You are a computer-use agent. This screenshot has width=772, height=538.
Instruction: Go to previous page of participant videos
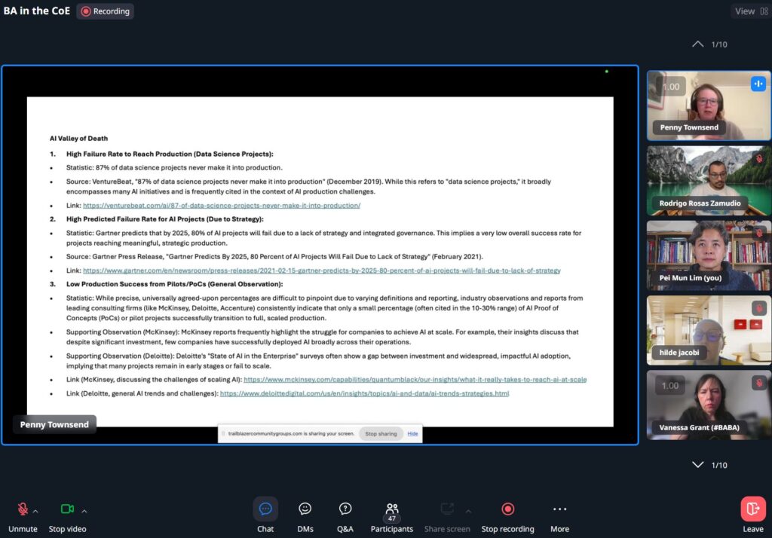tap(698, 44)
